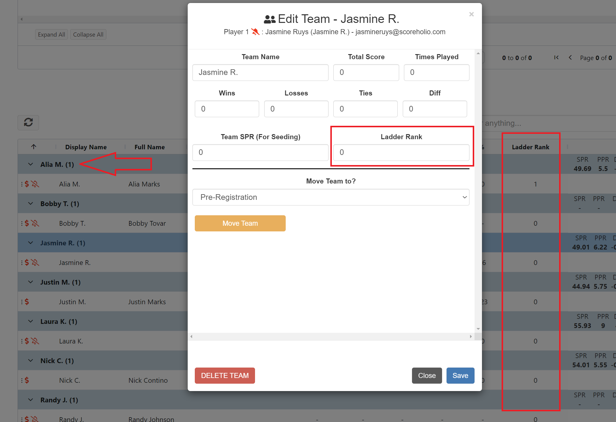Click the Team Name text field
This screenshot has width=616, height=422.
(x=260, y=73)
